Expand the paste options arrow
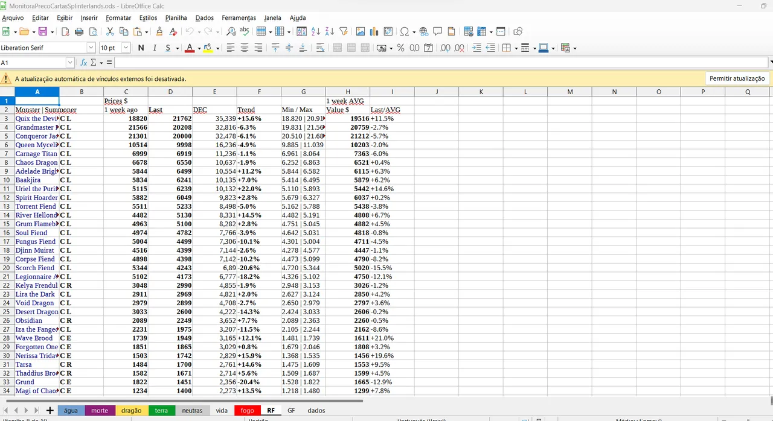 [146, 32]
